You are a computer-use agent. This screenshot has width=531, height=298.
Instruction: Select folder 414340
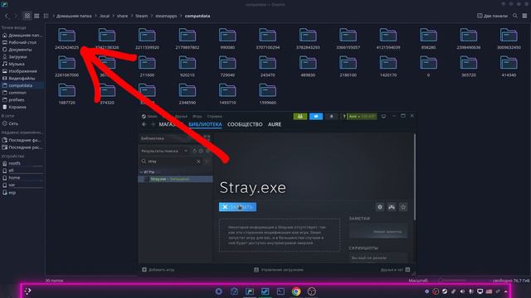[x=509, y=66]
